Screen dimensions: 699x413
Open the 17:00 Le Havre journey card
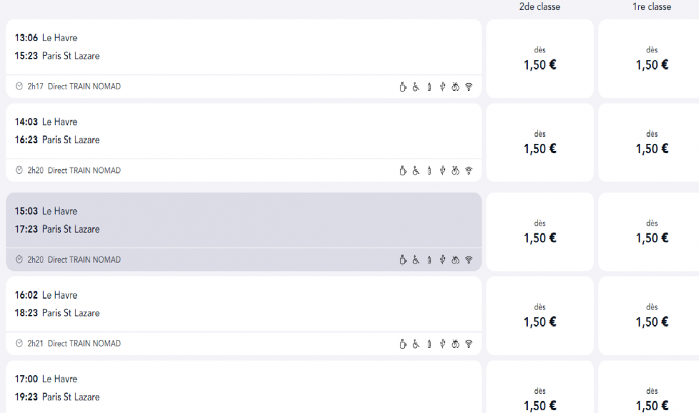pyautogui.click(x=244, y=386)
